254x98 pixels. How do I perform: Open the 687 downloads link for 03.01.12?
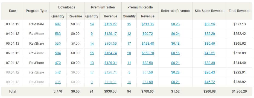(58, 24)
